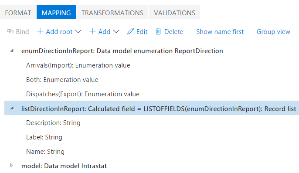299x173 pixels.
Task: Click the Bind chain-link icon
Action: [x=10, y=31]
